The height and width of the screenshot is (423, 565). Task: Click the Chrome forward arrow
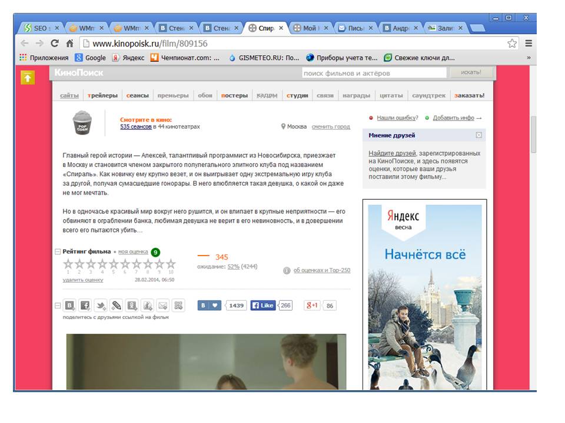(39, 43)
